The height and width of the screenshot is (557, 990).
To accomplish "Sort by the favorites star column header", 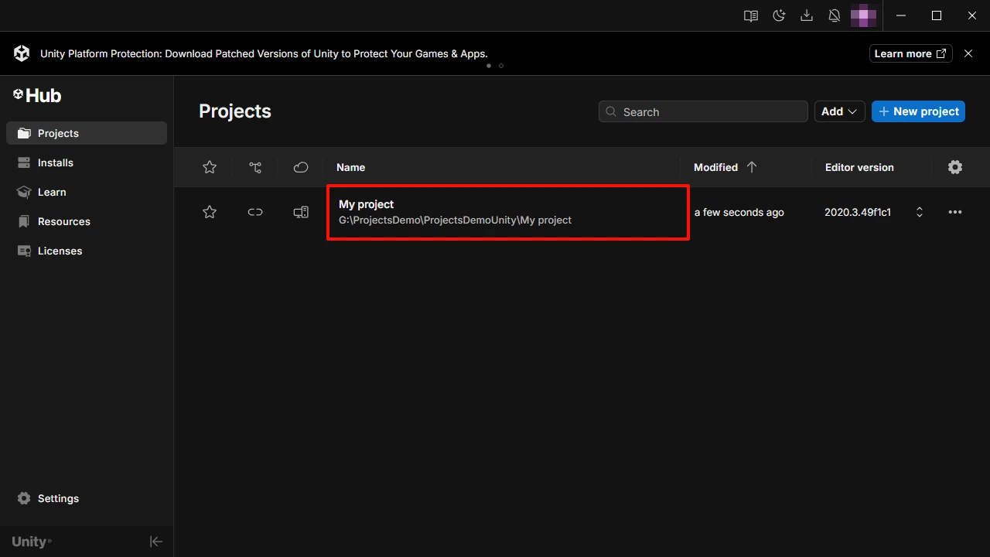I will pos(210,167).
